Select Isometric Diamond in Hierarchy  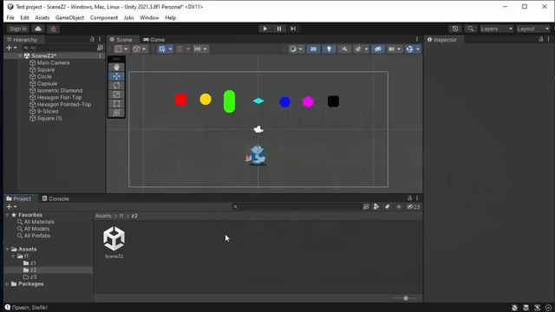[60, 90]
